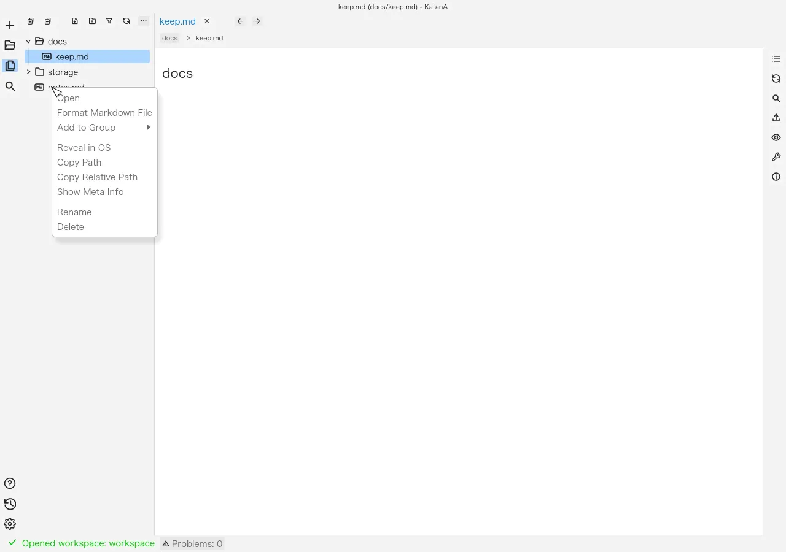Open the help question mark icon
Image resolution: width=786 pixels, height=552 pixels.
click(x=10, y=483)
